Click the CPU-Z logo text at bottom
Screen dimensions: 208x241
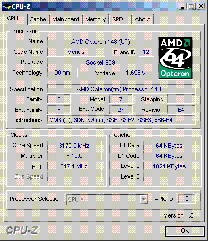(22, 230)
